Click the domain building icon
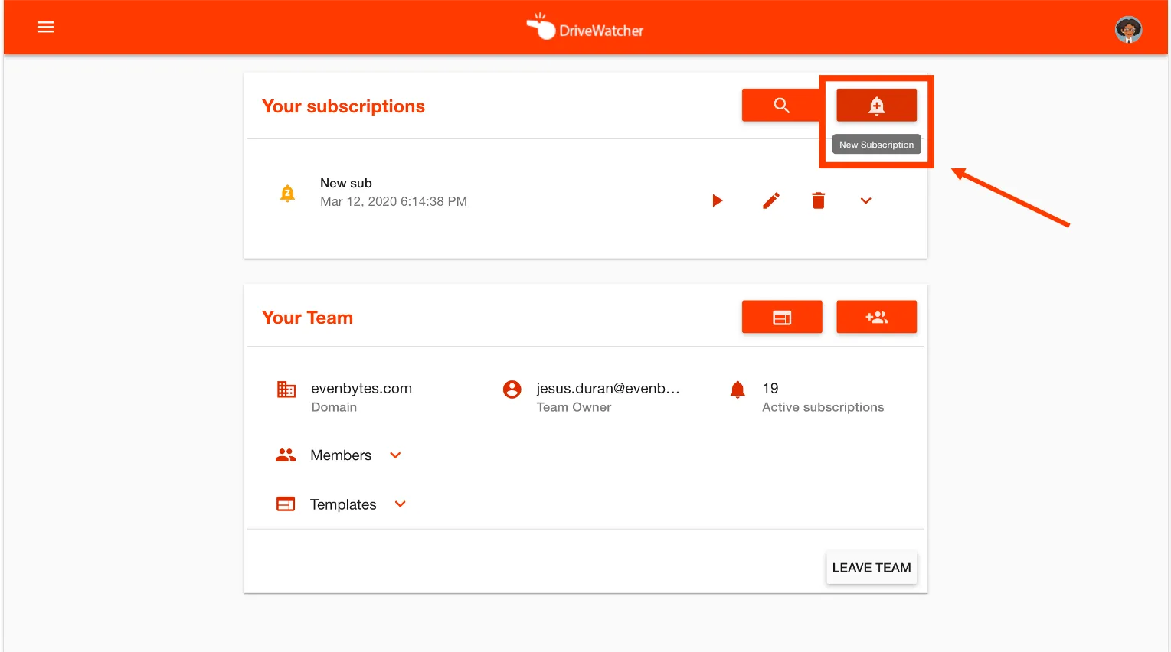Viewport: 1171px width, 652px height. 286,390
